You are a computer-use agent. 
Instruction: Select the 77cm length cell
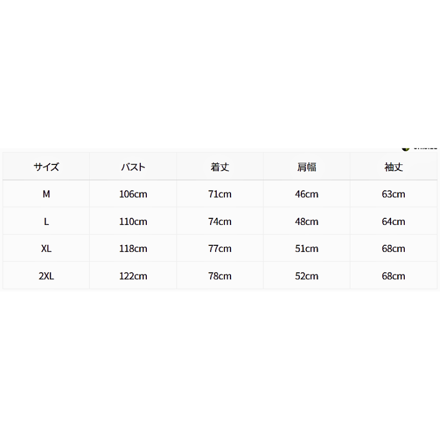click(x=219, y=249)
